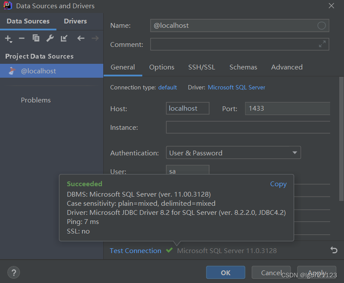This screenshot has width=344, height=283.
Task: Click the SSL: no line
Action: tap(78, 231)
